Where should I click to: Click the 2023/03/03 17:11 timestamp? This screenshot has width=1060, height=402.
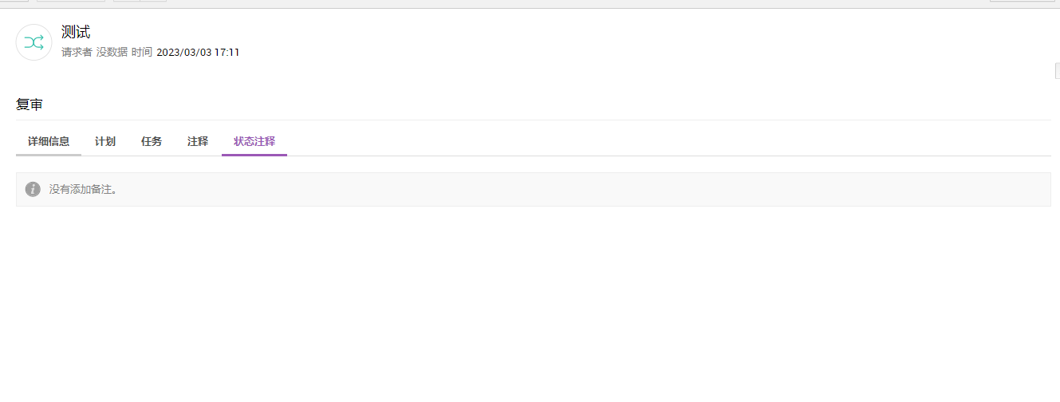[x=198, y=53]
